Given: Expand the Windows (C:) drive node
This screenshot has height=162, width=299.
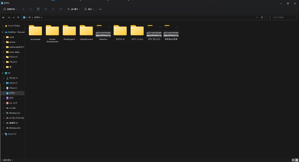Looking at the screenshot, I should point(4,113).
